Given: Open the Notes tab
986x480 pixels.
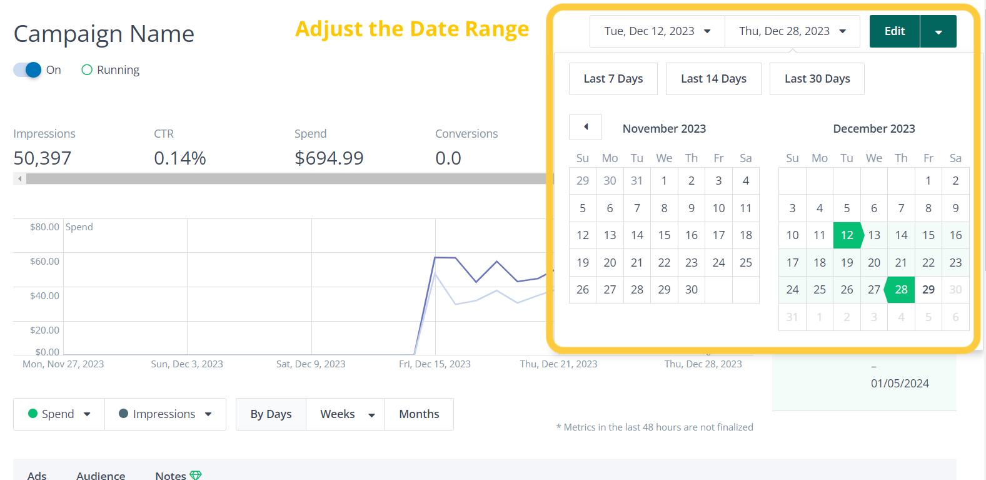Looking at the screenshot, I should click(171, 476).
